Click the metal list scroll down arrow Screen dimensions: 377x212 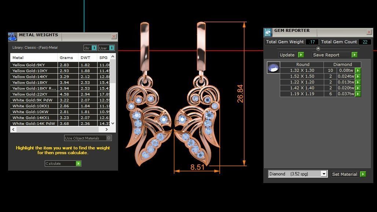[x=113, y=123]
